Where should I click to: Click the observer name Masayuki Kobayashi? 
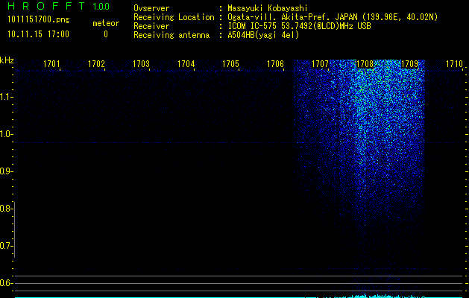tap(268, 8)
